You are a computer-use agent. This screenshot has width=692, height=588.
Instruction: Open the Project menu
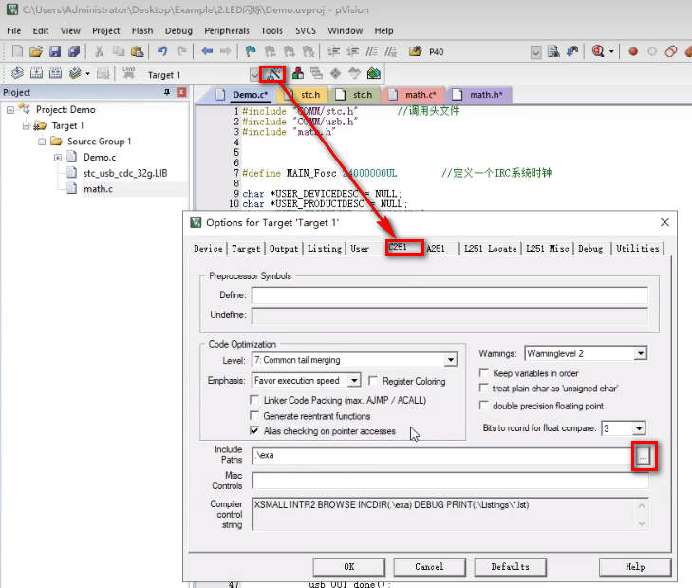tap(106, 30)
